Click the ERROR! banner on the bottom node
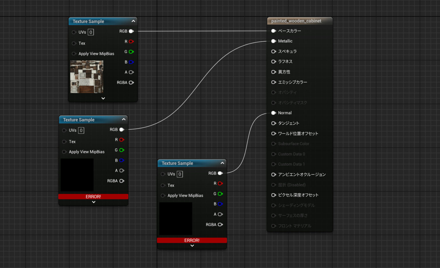440x268 pixels. (192, 240)
